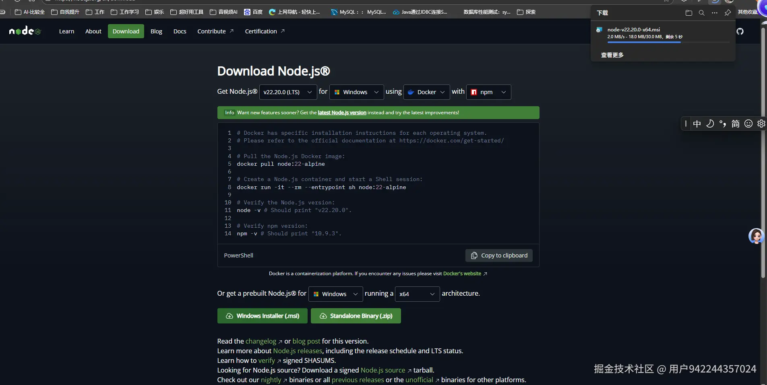Open the 音视频AI bookmark folder
The width and height of the screenshot is (767, 385).
(x=223, y=12)
